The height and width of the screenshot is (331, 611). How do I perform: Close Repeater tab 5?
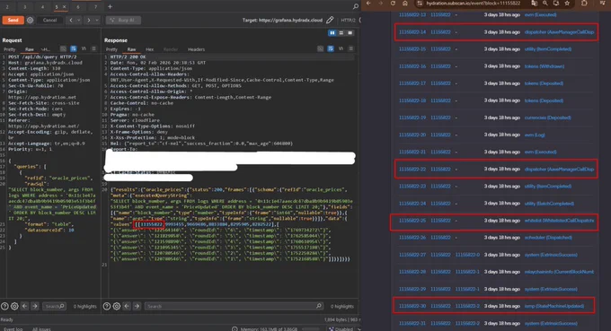(x=65, y=7)
